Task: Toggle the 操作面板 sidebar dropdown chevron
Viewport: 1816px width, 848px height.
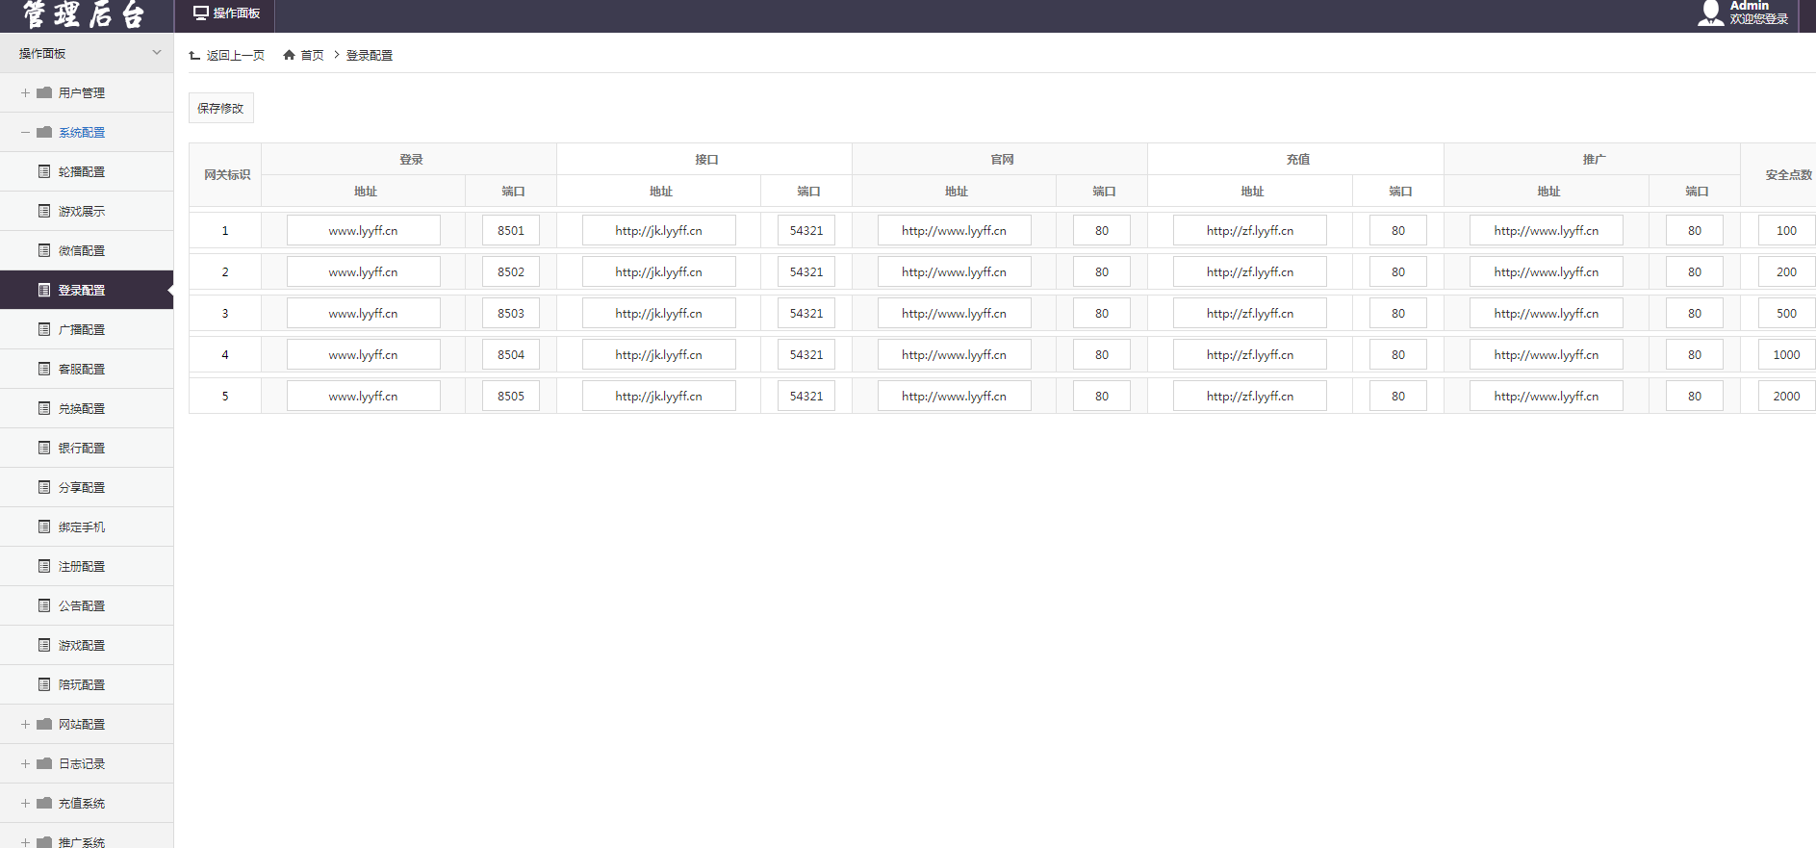Action: pyautogui.click(x=157, y=53)
